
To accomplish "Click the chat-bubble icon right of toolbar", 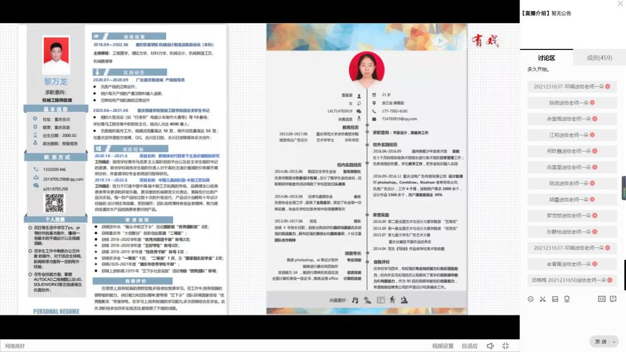I will point(613,299).
